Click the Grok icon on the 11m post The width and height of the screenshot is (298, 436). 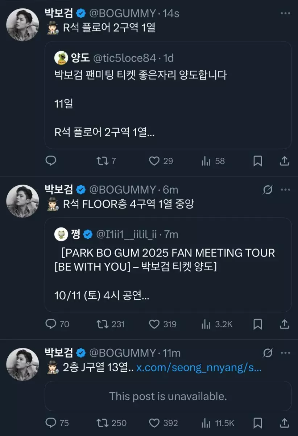[268, 353]
